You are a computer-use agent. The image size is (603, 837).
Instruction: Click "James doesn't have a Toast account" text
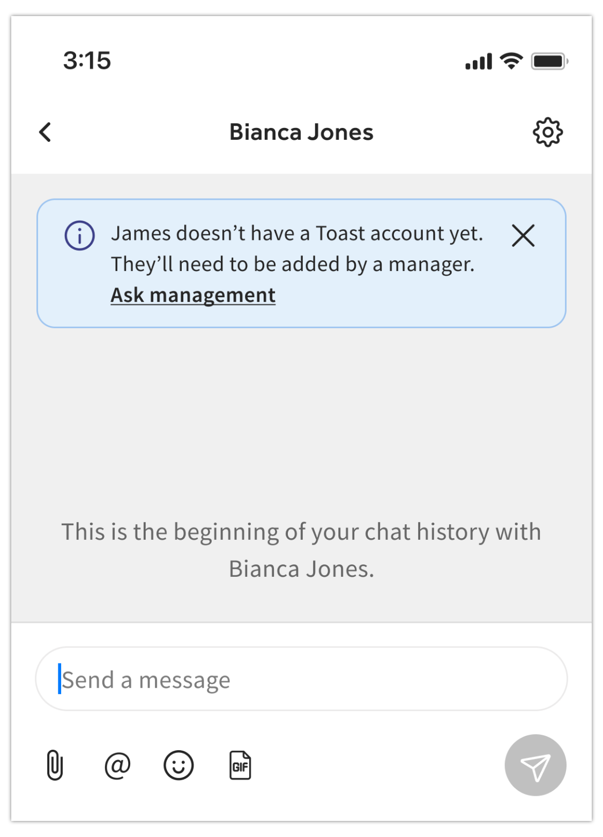click(297, 233)
